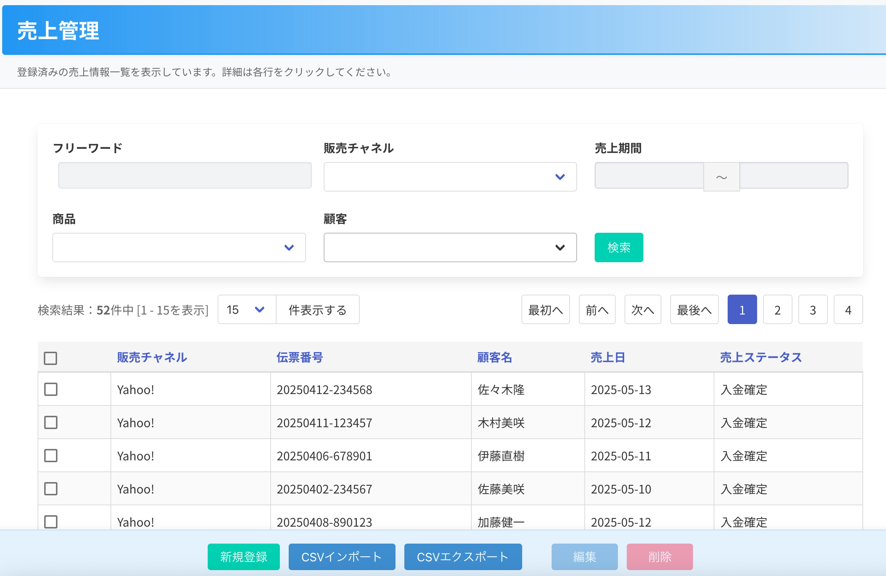Go to the last page with 最後へ

pos(694,310)
